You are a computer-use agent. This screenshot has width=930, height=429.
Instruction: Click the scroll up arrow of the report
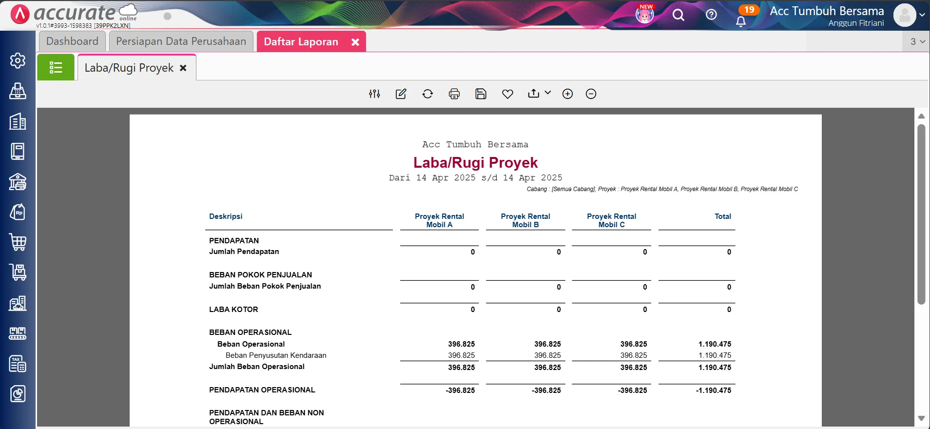921,117
